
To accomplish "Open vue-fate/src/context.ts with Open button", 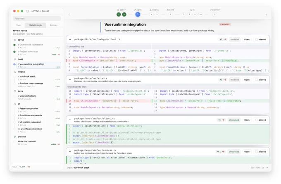I will 247,152.
